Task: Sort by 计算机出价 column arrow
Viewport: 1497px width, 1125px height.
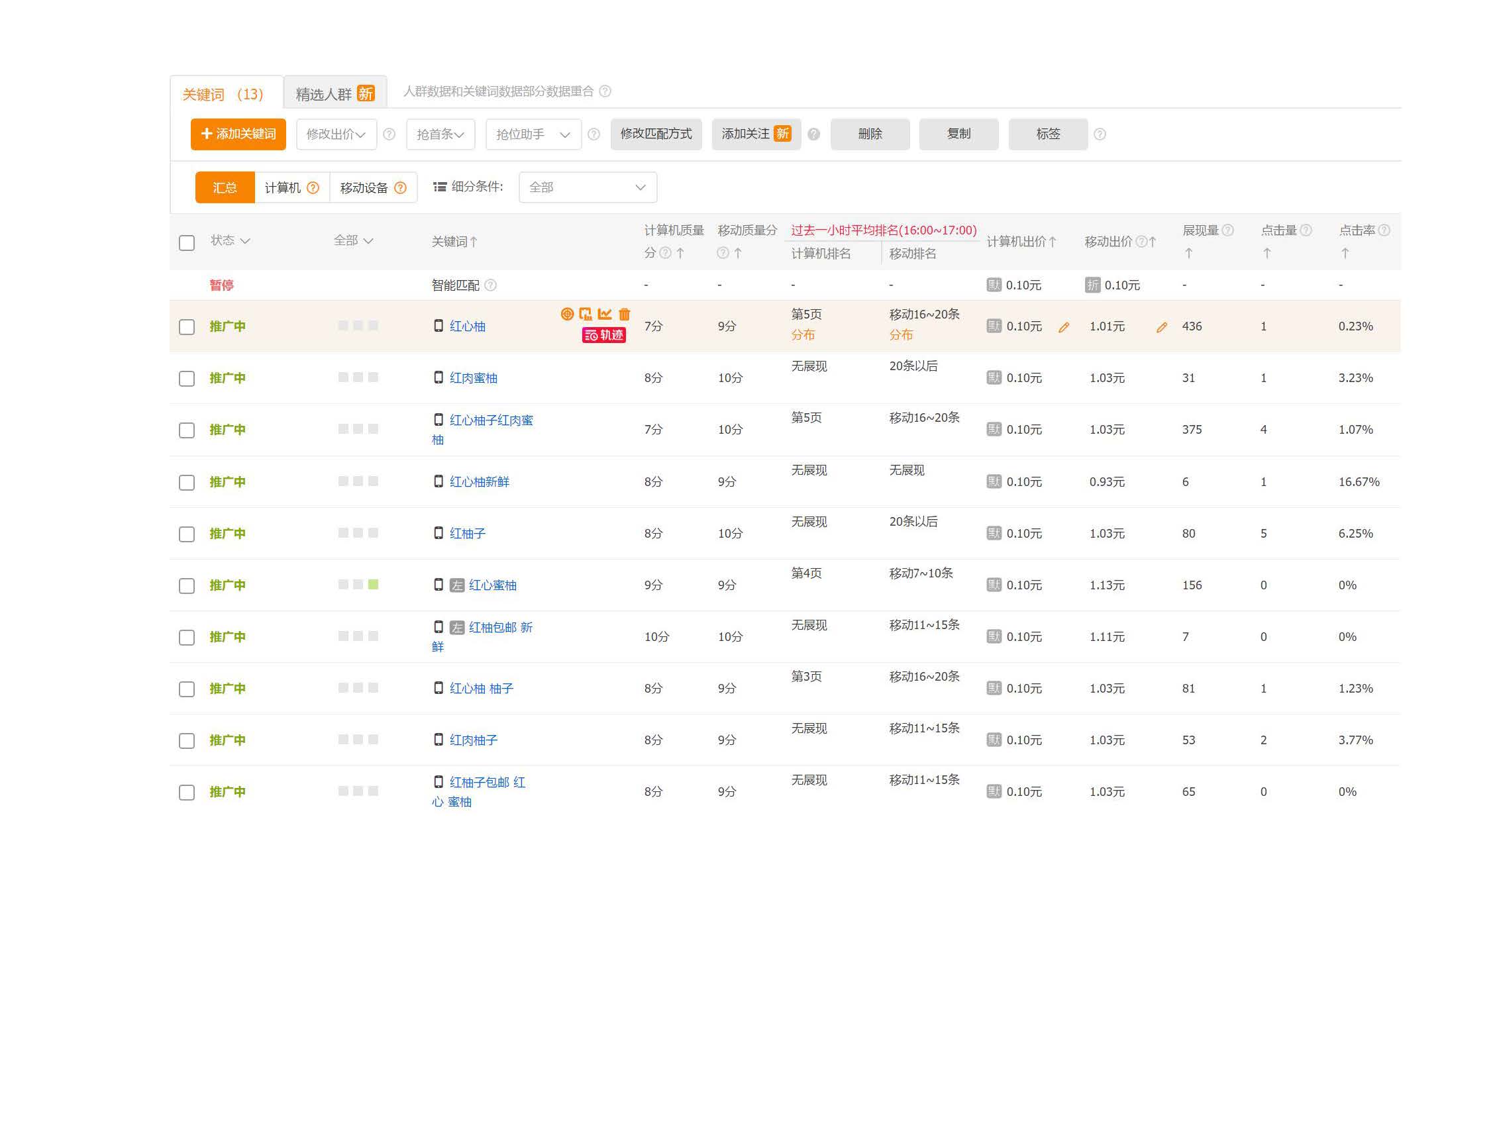Action: point(1053,242)
